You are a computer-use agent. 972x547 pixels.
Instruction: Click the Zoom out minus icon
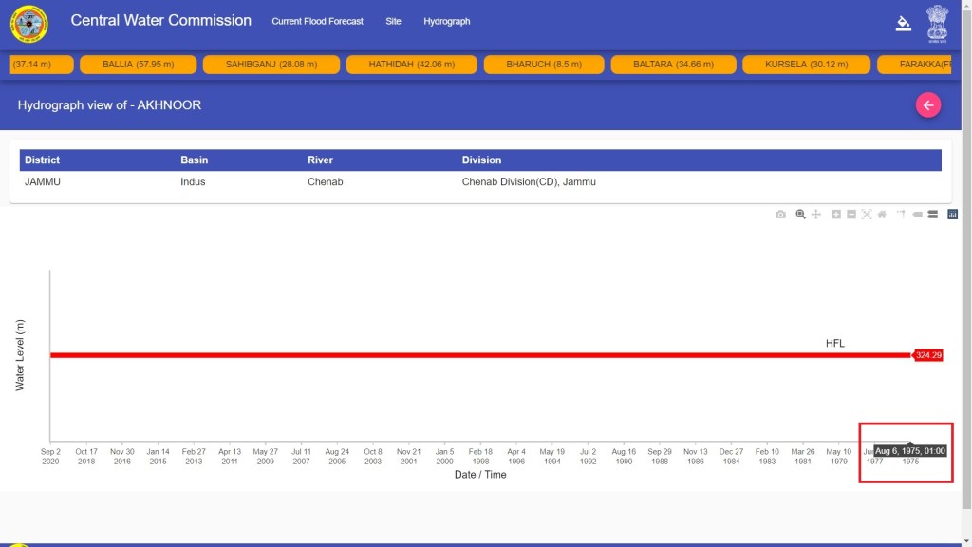coord(851,215)
